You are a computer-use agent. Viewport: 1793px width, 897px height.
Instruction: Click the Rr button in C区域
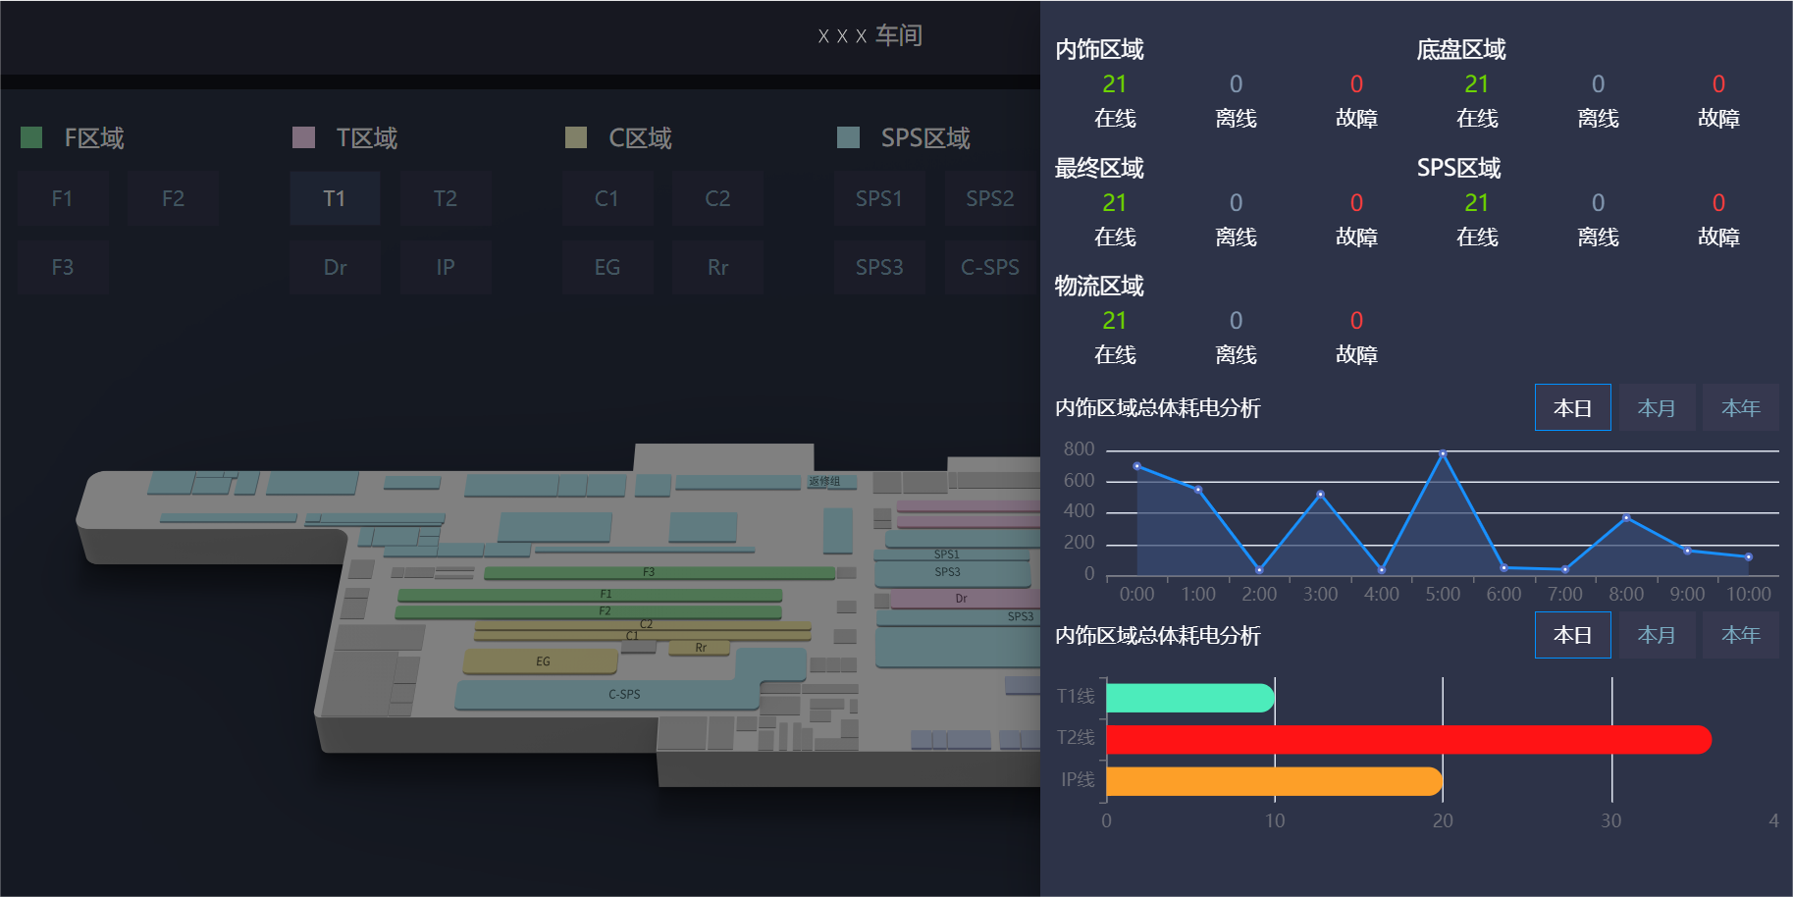tap(717, 267)
